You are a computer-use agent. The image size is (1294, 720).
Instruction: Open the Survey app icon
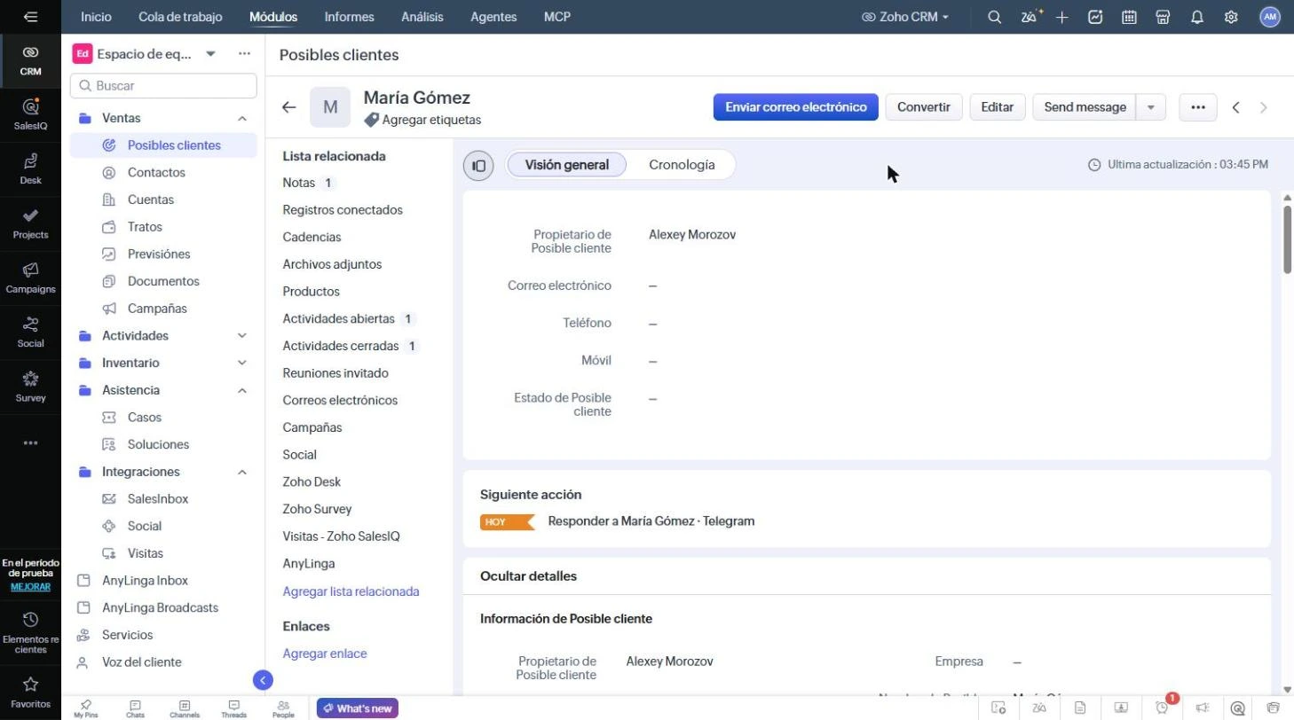point(30,386)
